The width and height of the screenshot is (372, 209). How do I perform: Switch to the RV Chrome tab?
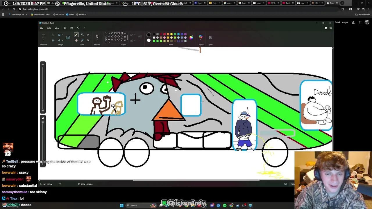272,3
